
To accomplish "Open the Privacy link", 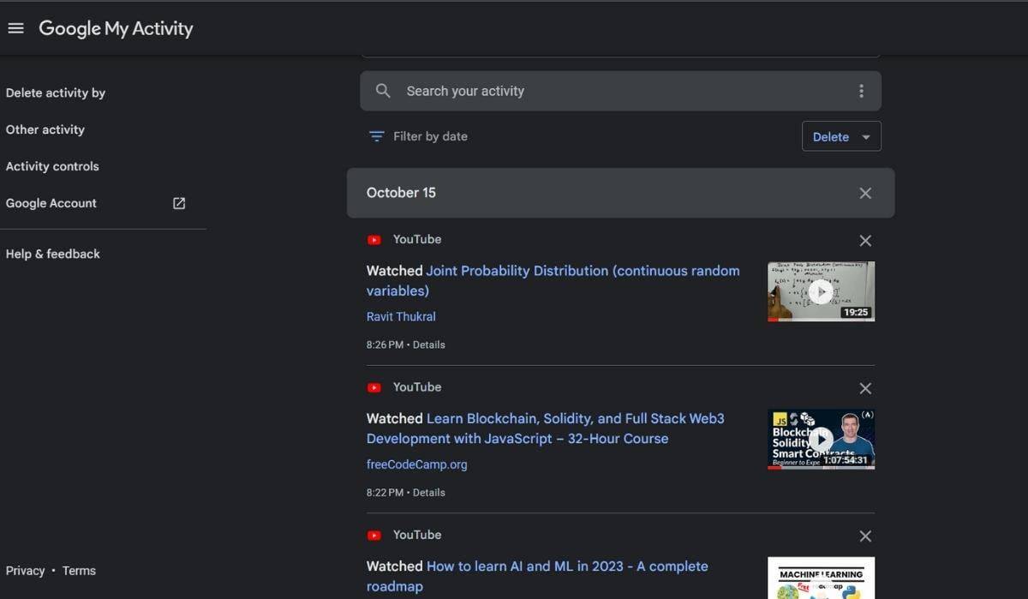I will pos(25,571).
